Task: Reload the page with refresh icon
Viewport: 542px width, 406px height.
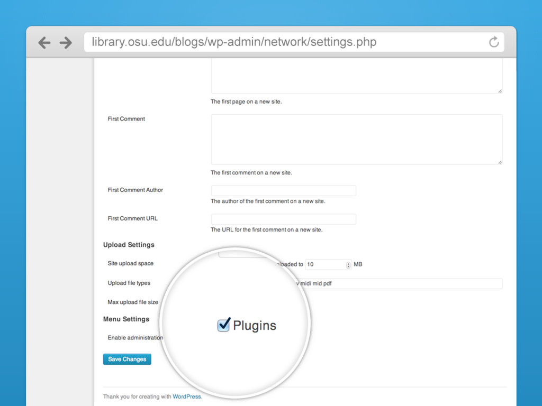Action: tap(494, 42)
